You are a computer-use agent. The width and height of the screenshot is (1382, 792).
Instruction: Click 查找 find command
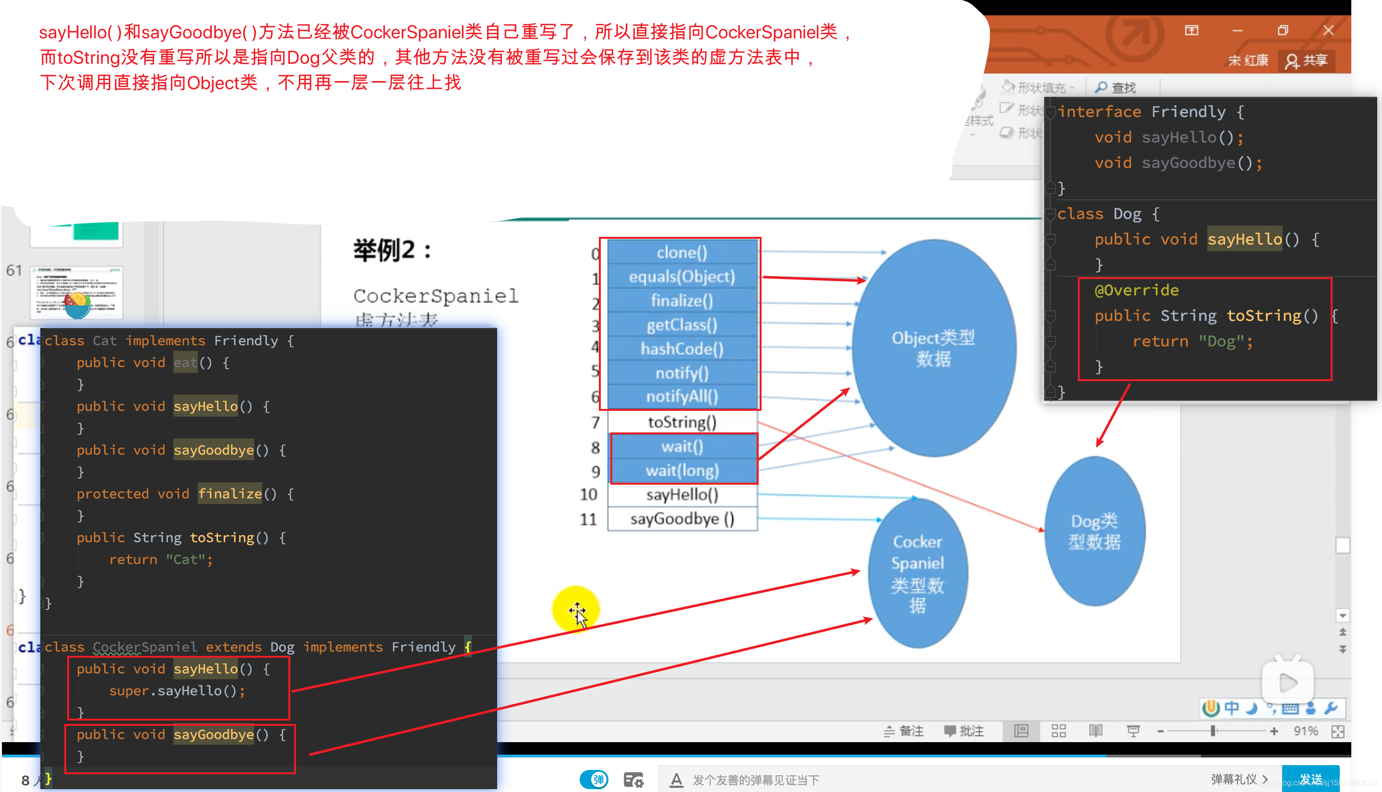(1116, 87)
